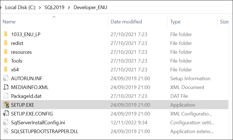Viewport: 233px width, 140px height.
Task: Click the Tools folder icon
Action: (x=6, y=61)
